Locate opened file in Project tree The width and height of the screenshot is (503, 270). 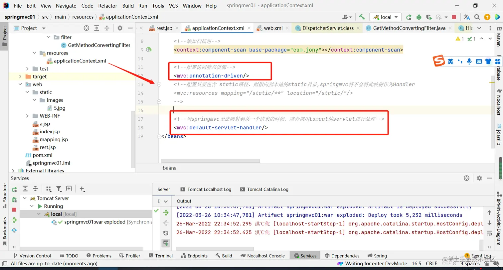[x=86, y=28]
